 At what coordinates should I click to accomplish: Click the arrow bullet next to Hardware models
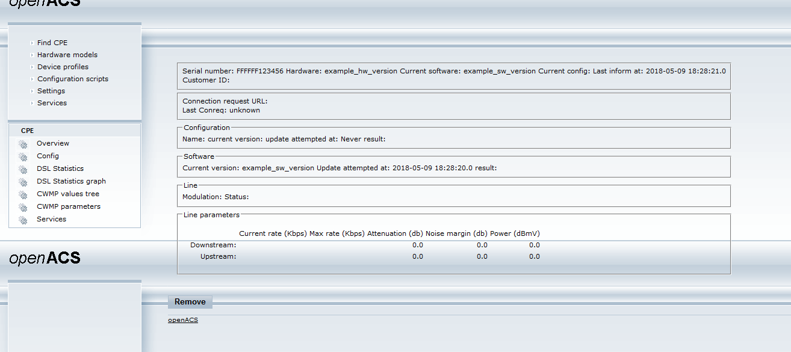point(32,55)
